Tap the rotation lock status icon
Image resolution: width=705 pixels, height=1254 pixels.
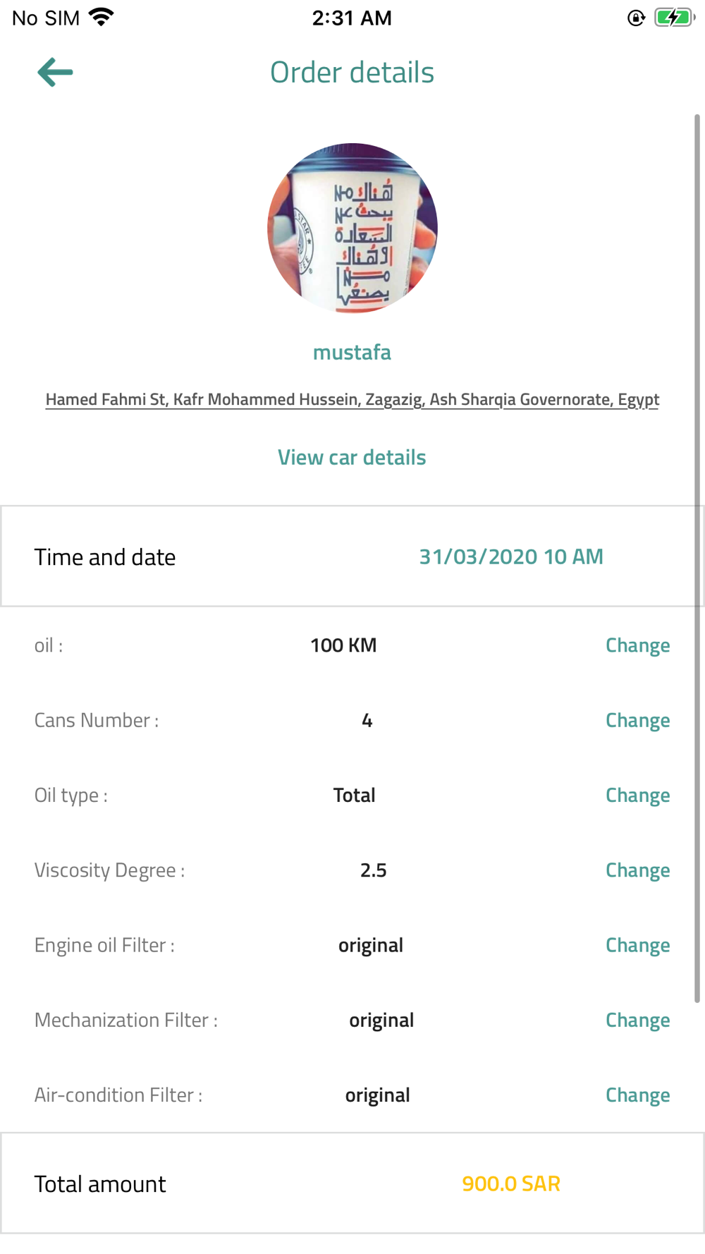click(636, 18)
